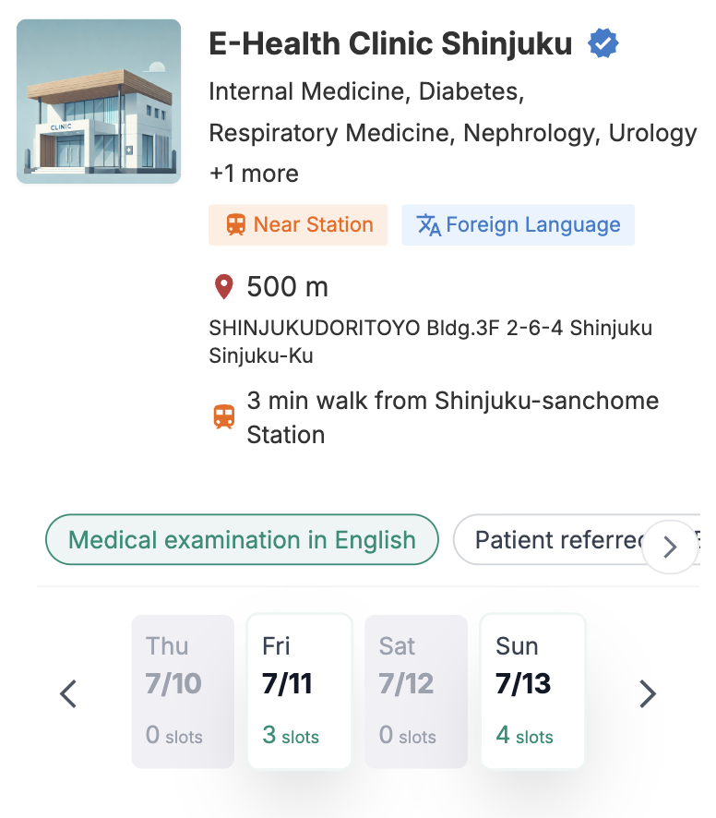Click the blue verified badge icon
The width and height of the screenshot is (716, 818).
(603, 43)
